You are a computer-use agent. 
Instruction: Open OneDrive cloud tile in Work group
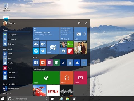coord(77,63)
